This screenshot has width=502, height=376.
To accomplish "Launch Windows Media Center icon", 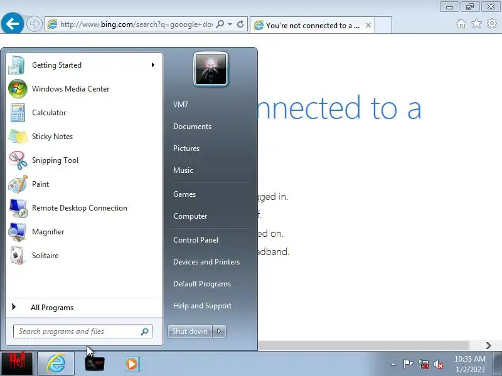I will click(x=18, y=89).
